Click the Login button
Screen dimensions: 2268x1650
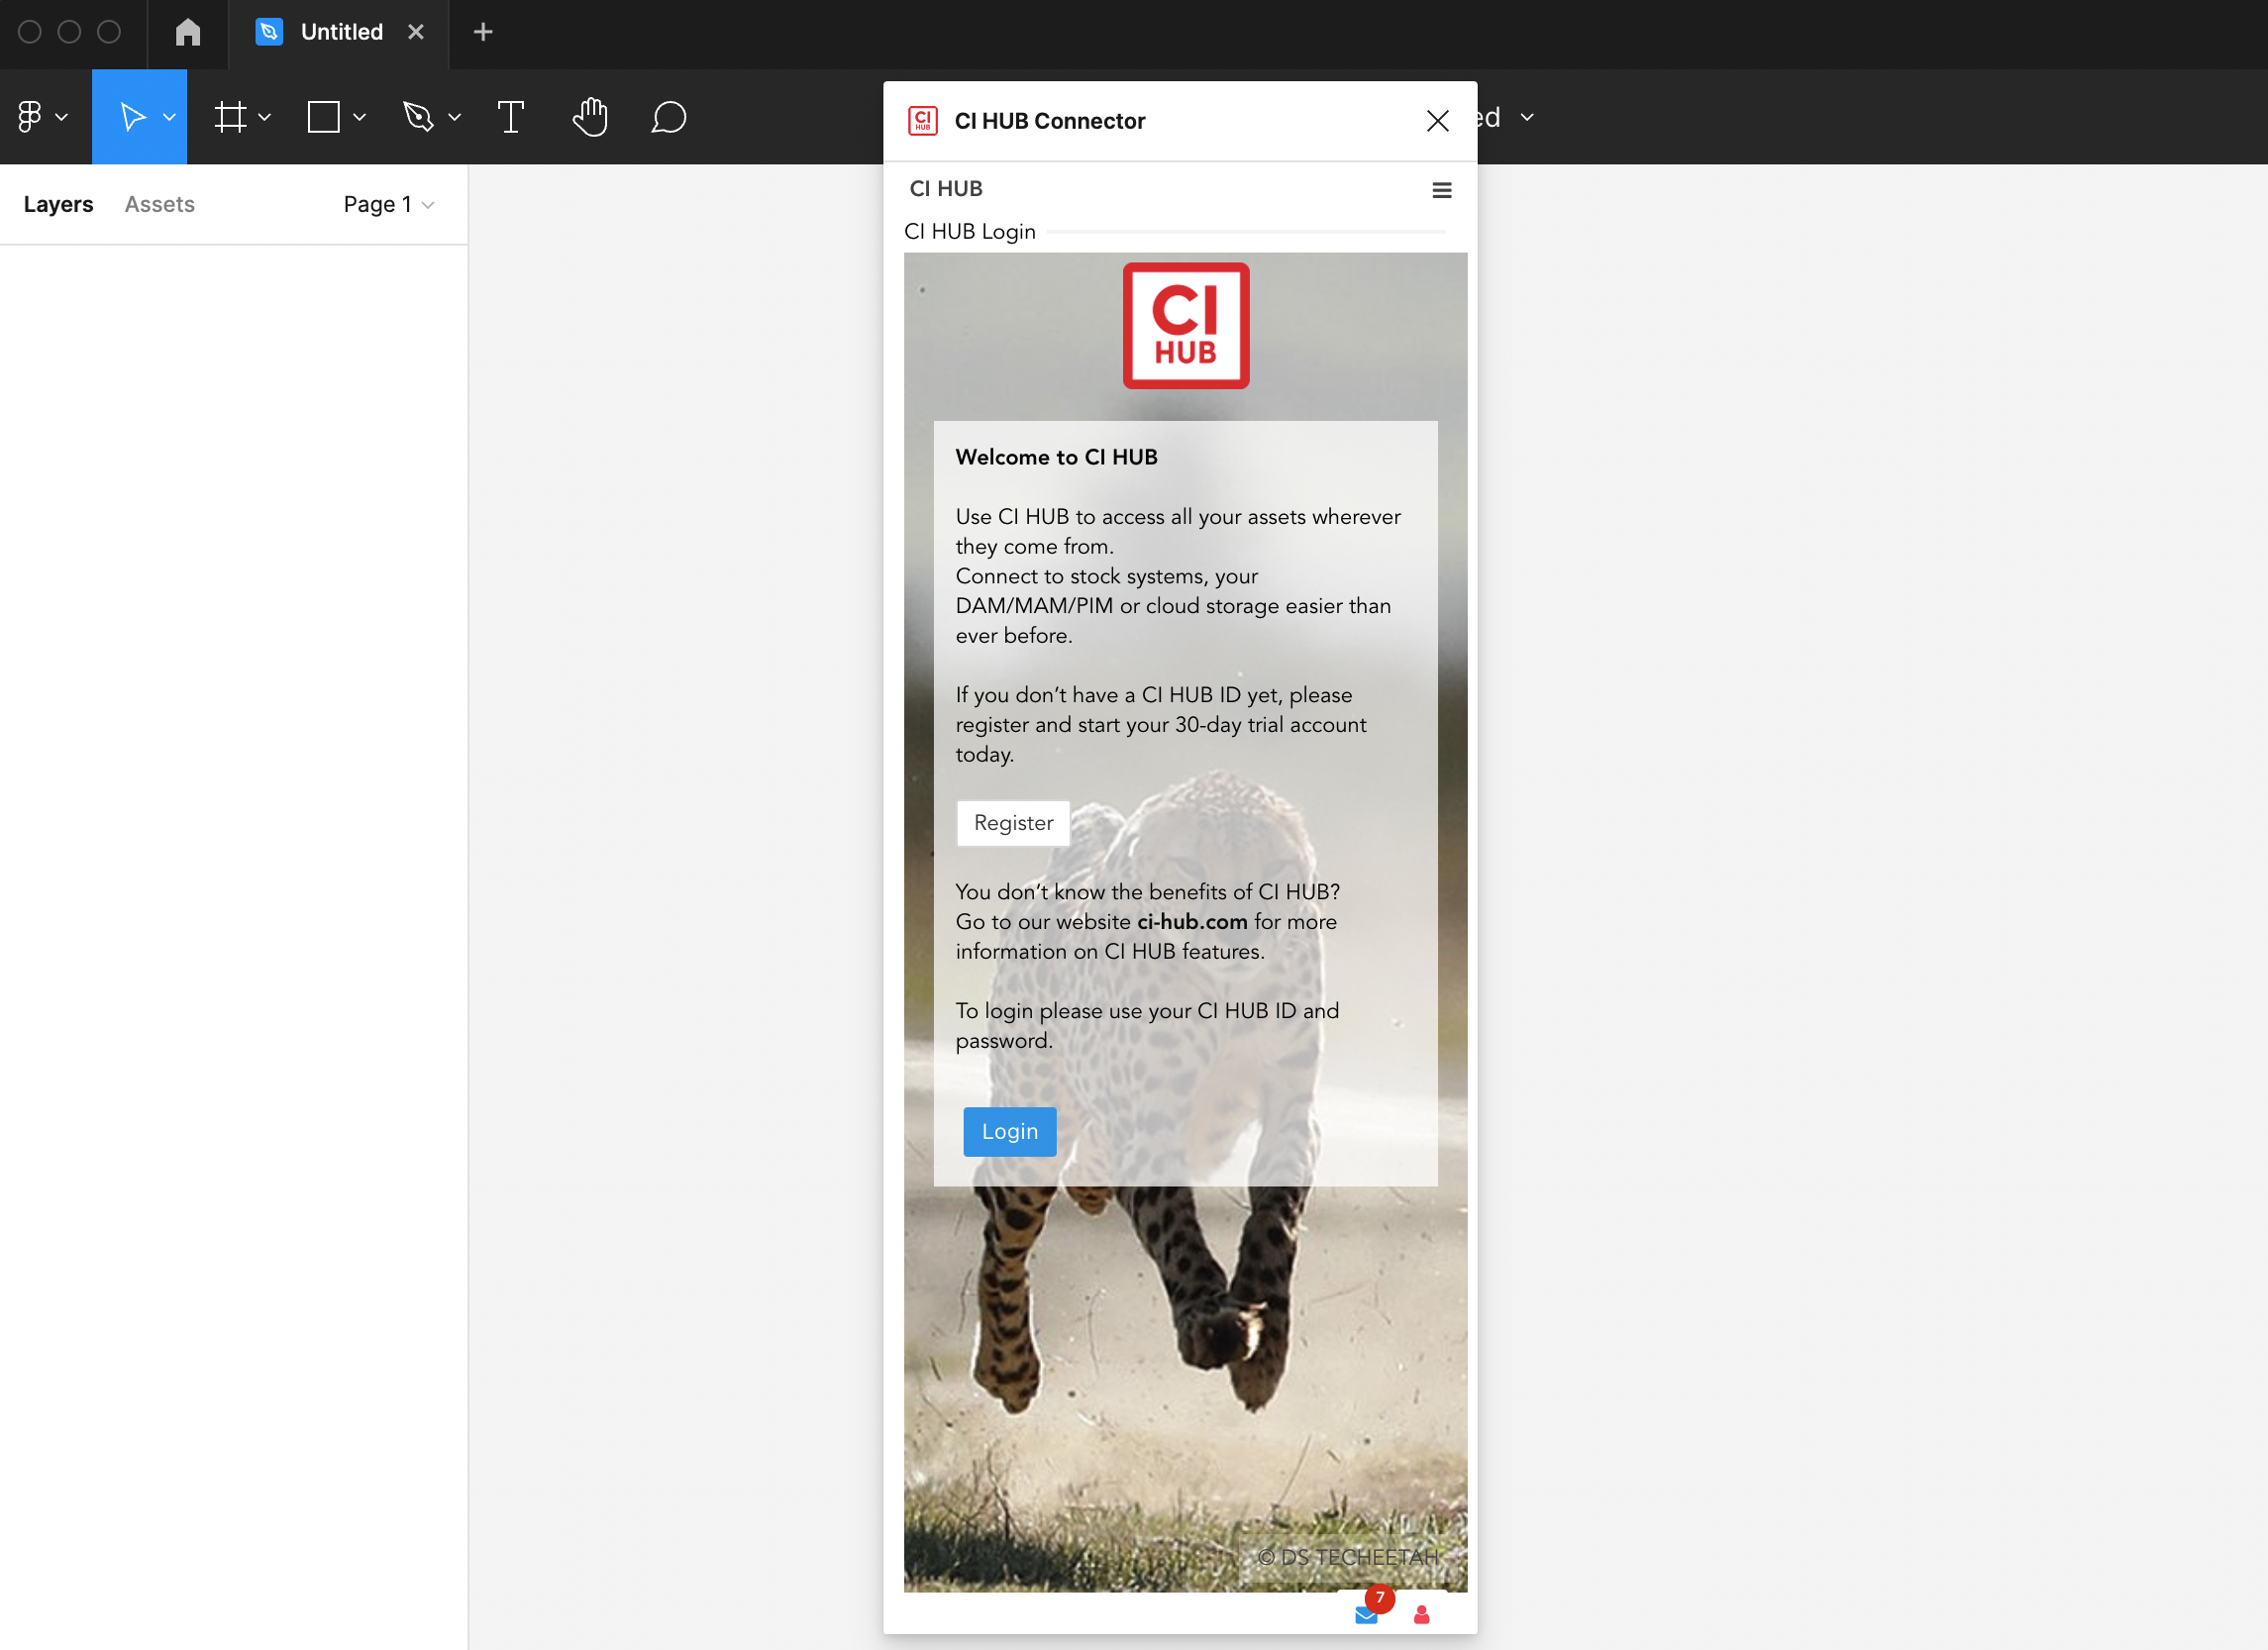[1009, 1132]
